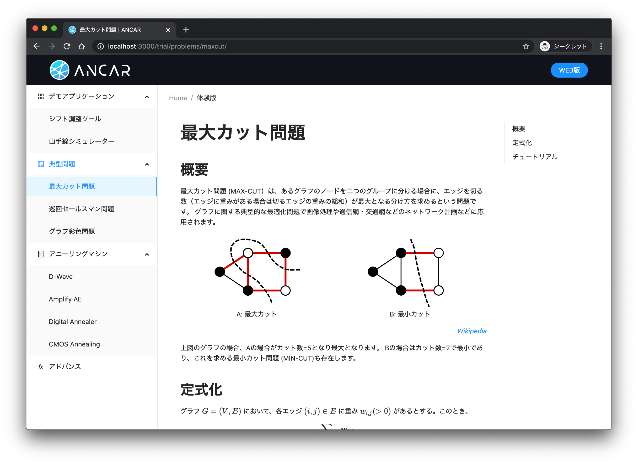Image resolution: width=638 pixels, height=464 pixels.
Task: Open the アドバンス menu item
Action: [x=65, y=367]
